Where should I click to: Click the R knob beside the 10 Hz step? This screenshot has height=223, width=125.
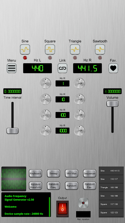click(x=79, y=99)
